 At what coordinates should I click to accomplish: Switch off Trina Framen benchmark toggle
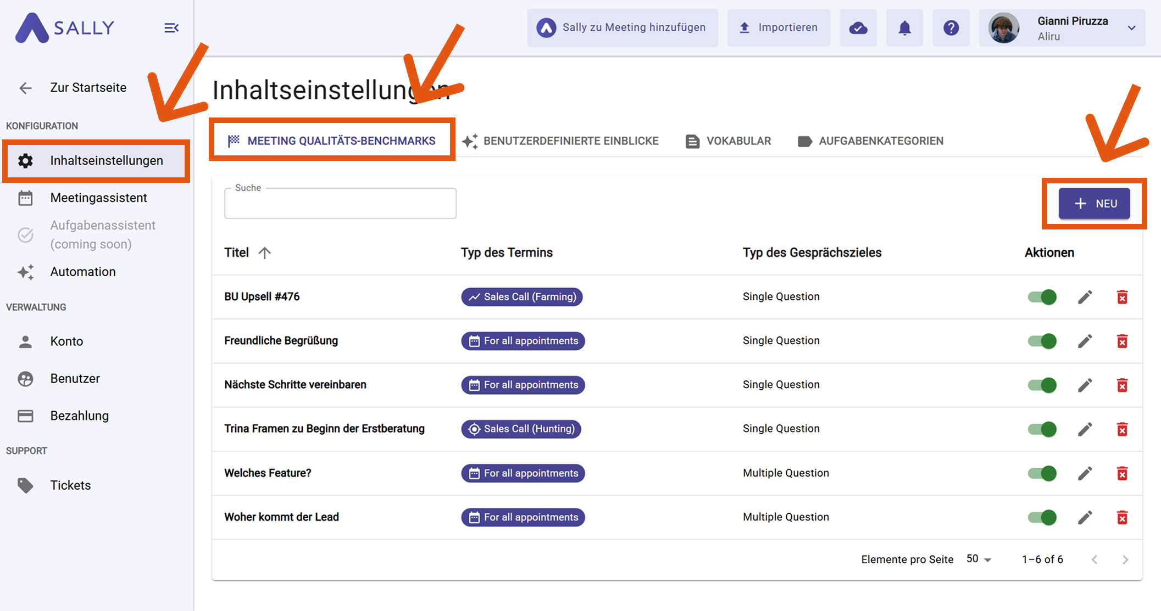point(1042,429)
